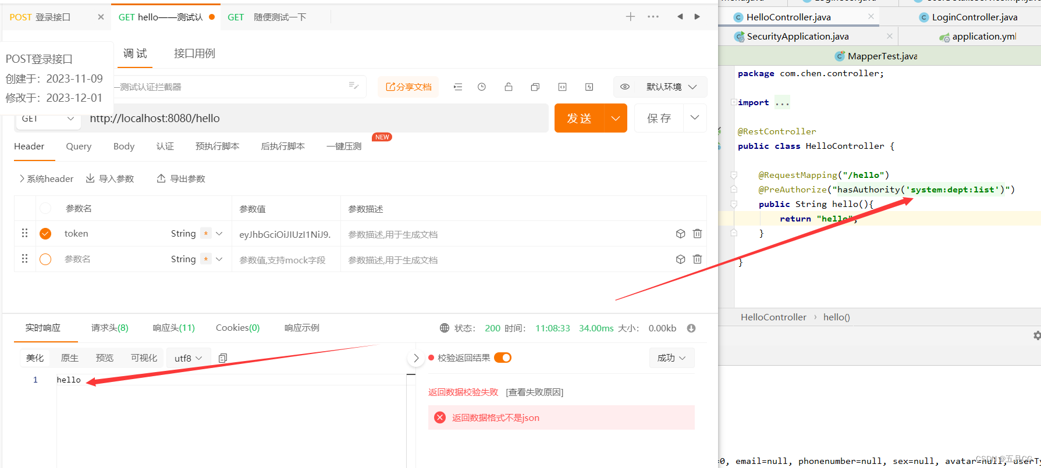Open the 成功 result dropdown
Image resolution: width=1041 pixels, height=468 pixels.
click(x=672, y=358)
